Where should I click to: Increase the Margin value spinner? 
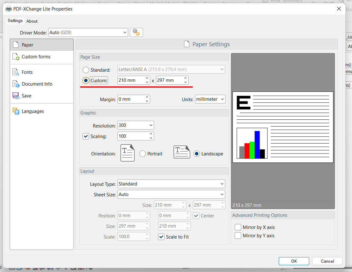click(147, 97)
